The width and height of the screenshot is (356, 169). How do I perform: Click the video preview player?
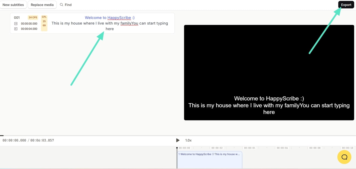point(269,73)
